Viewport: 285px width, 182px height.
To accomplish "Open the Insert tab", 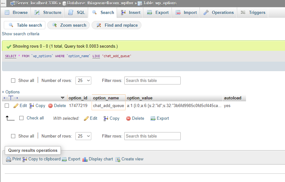I will pos(131,13).
